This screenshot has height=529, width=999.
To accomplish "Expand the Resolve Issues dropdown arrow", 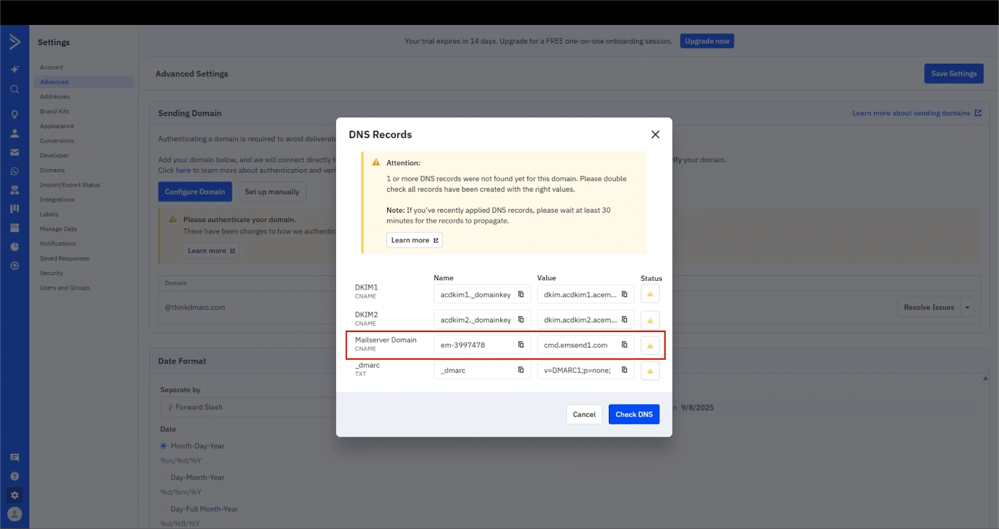I will point(967,308).
